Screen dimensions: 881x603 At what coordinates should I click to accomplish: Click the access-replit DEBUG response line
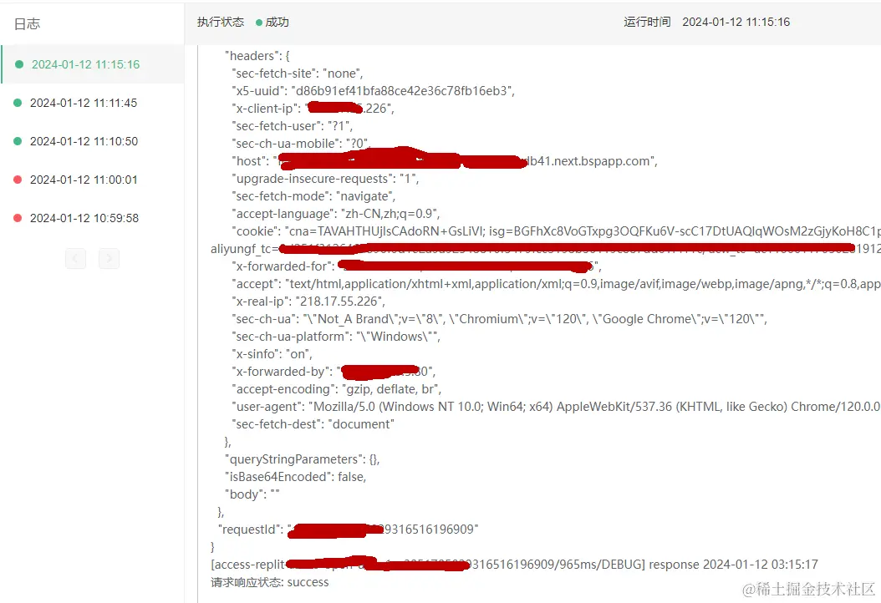pyautogui.click(x=514, y=564)
